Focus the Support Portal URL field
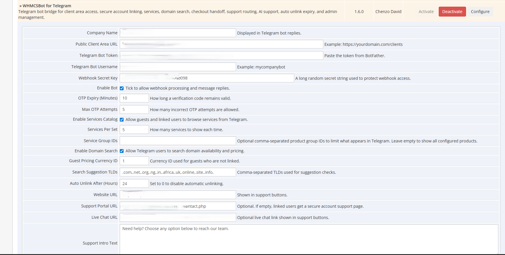This screenshot has width=505, height=255. coord(178,206)
